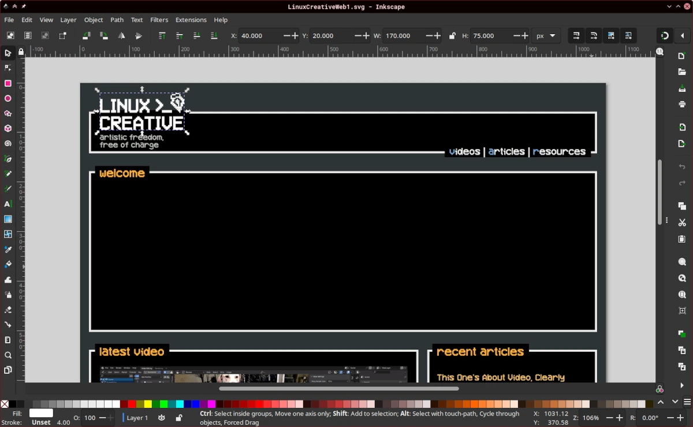Select the Gradient tool
693x427 pixels.
(x=8, y=219)
